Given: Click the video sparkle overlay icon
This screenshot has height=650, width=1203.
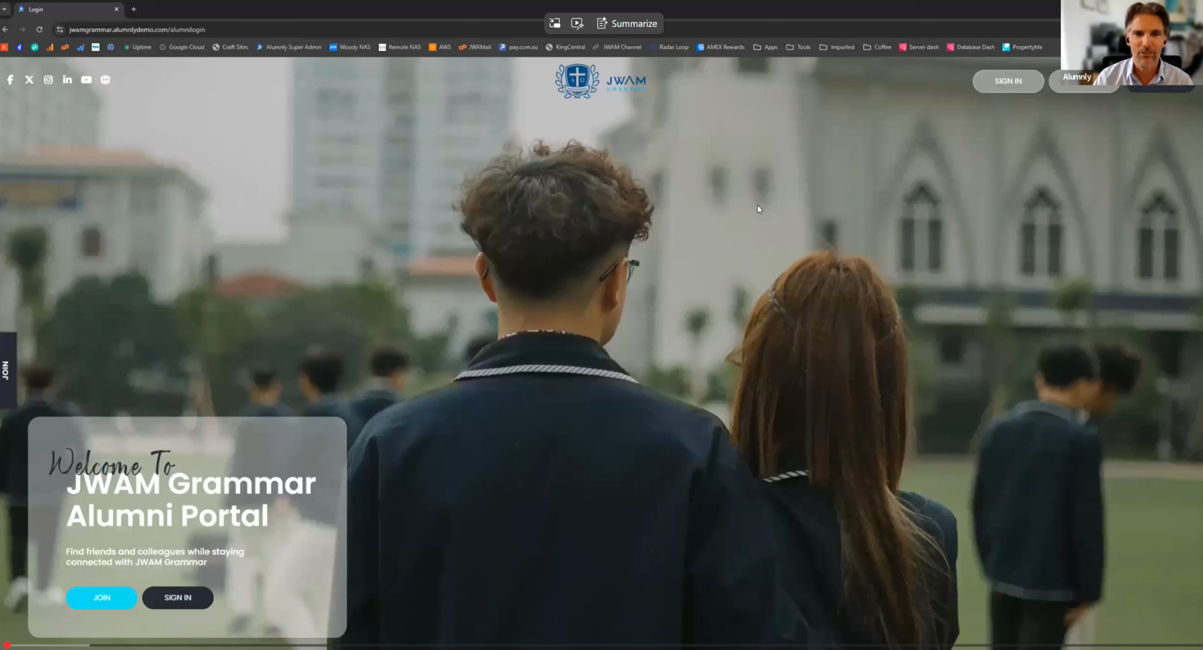Looking at the screenshot, I should tap(577, 23).
